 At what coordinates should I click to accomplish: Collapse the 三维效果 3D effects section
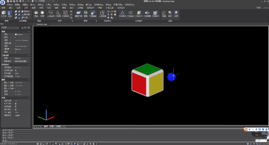(x=29, y=55)
